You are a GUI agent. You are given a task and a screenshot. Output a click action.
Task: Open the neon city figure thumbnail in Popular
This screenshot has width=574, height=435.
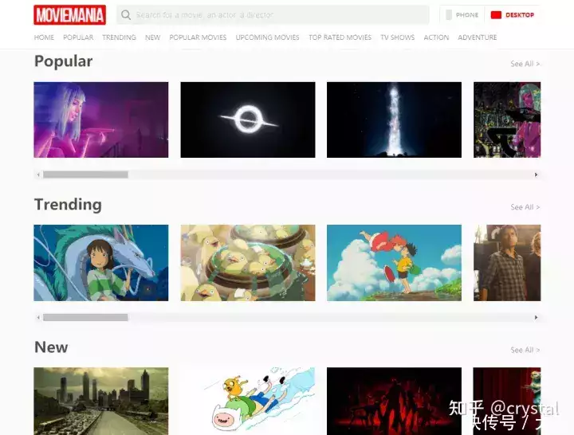click(507, 120)
